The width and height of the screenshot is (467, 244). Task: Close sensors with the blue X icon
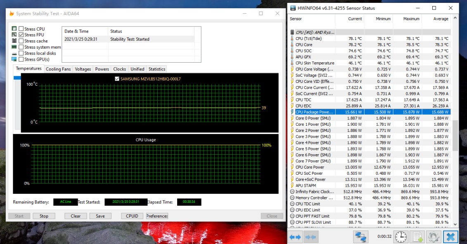click(x=450, y=237)
